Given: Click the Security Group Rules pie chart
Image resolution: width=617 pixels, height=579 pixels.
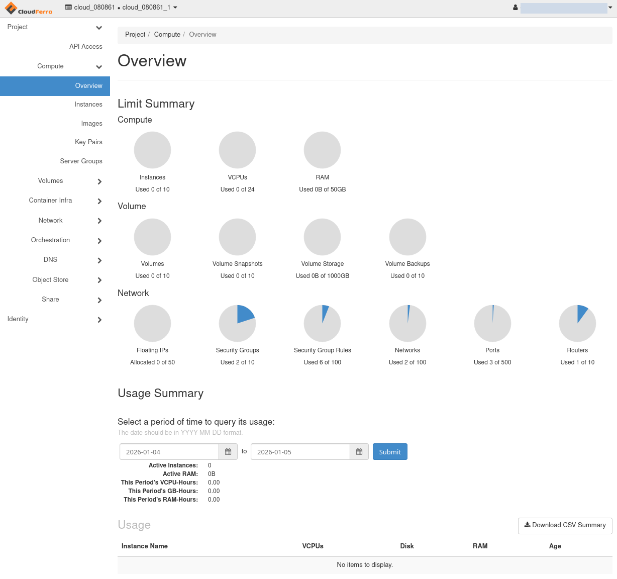Looking at the screenshot, I should (322, 323).
